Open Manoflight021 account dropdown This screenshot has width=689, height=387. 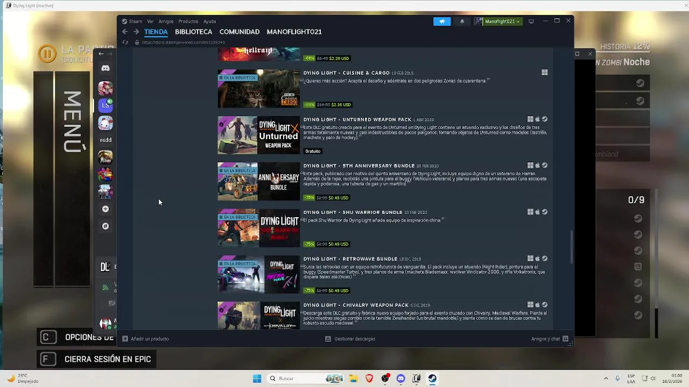pos(498,21)
